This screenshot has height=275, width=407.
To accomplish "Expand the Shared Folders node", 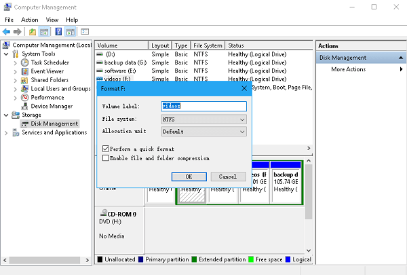I will [16, 80].
